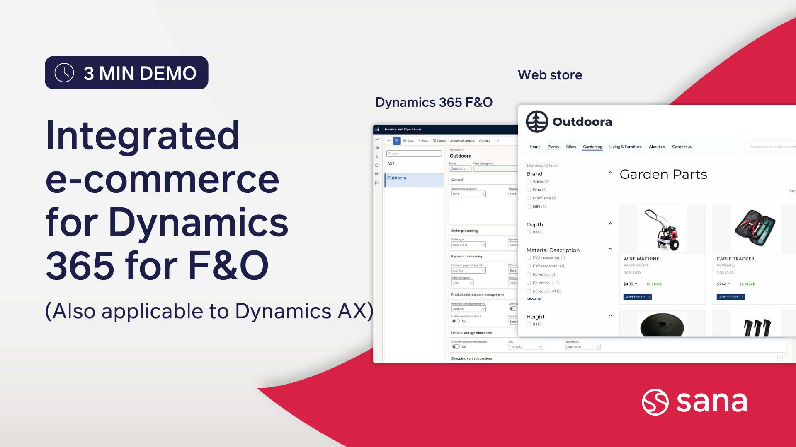Open the app launcher waffle in Finance and Operations
Image resolution: width=796 pixels, height=447 pixels.
tap(377, 129)
